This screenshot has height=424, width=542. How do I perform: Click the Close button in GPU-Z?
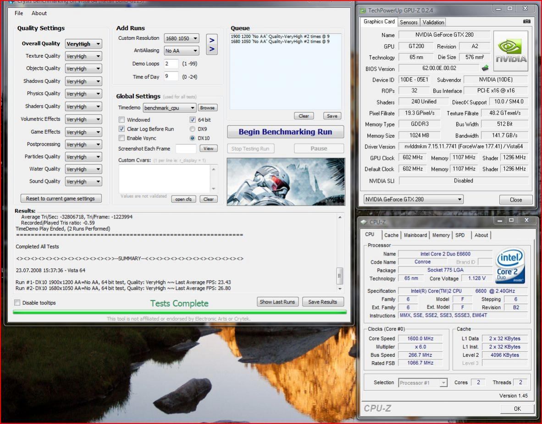click(x=516, y=200)
